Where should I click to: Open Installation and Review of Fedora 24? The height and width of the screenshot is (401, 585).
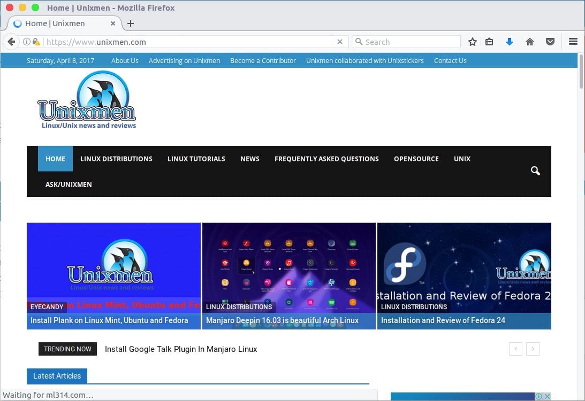pyautogui.click(x=443, y=320)
